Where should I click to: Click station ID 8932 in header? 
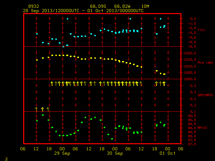(x=34, y=6)
